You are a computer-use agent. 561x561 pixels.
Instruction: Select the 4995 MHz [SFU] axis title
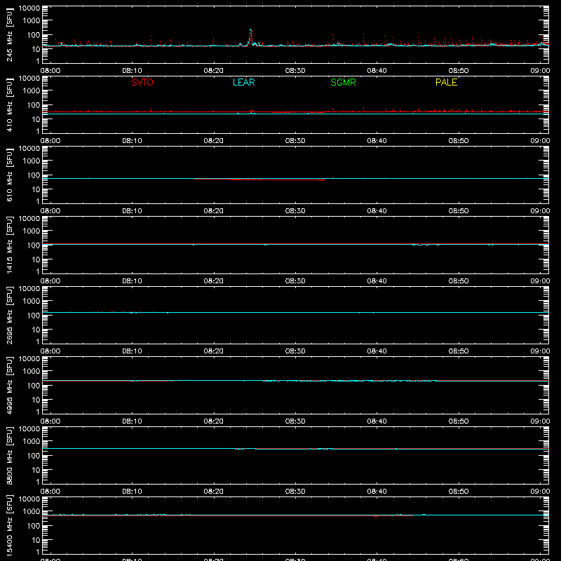pyautogui.click(x=9, y=385)
